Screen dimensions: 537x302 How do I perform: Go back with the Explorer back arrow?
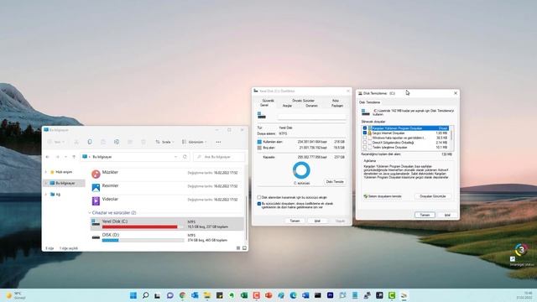(x=48, y=157)
